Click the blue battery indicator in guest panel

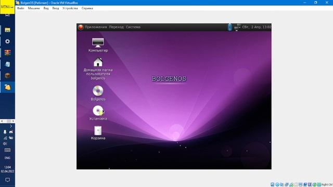pyautogui.click(x=230, y=27)
